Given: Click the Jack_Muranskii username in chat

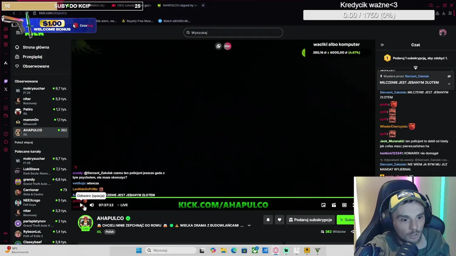Looking at the screenshot, I should [x=392, y=141].
